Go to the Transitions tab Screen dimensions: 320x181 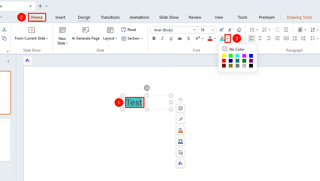[110, 17]
